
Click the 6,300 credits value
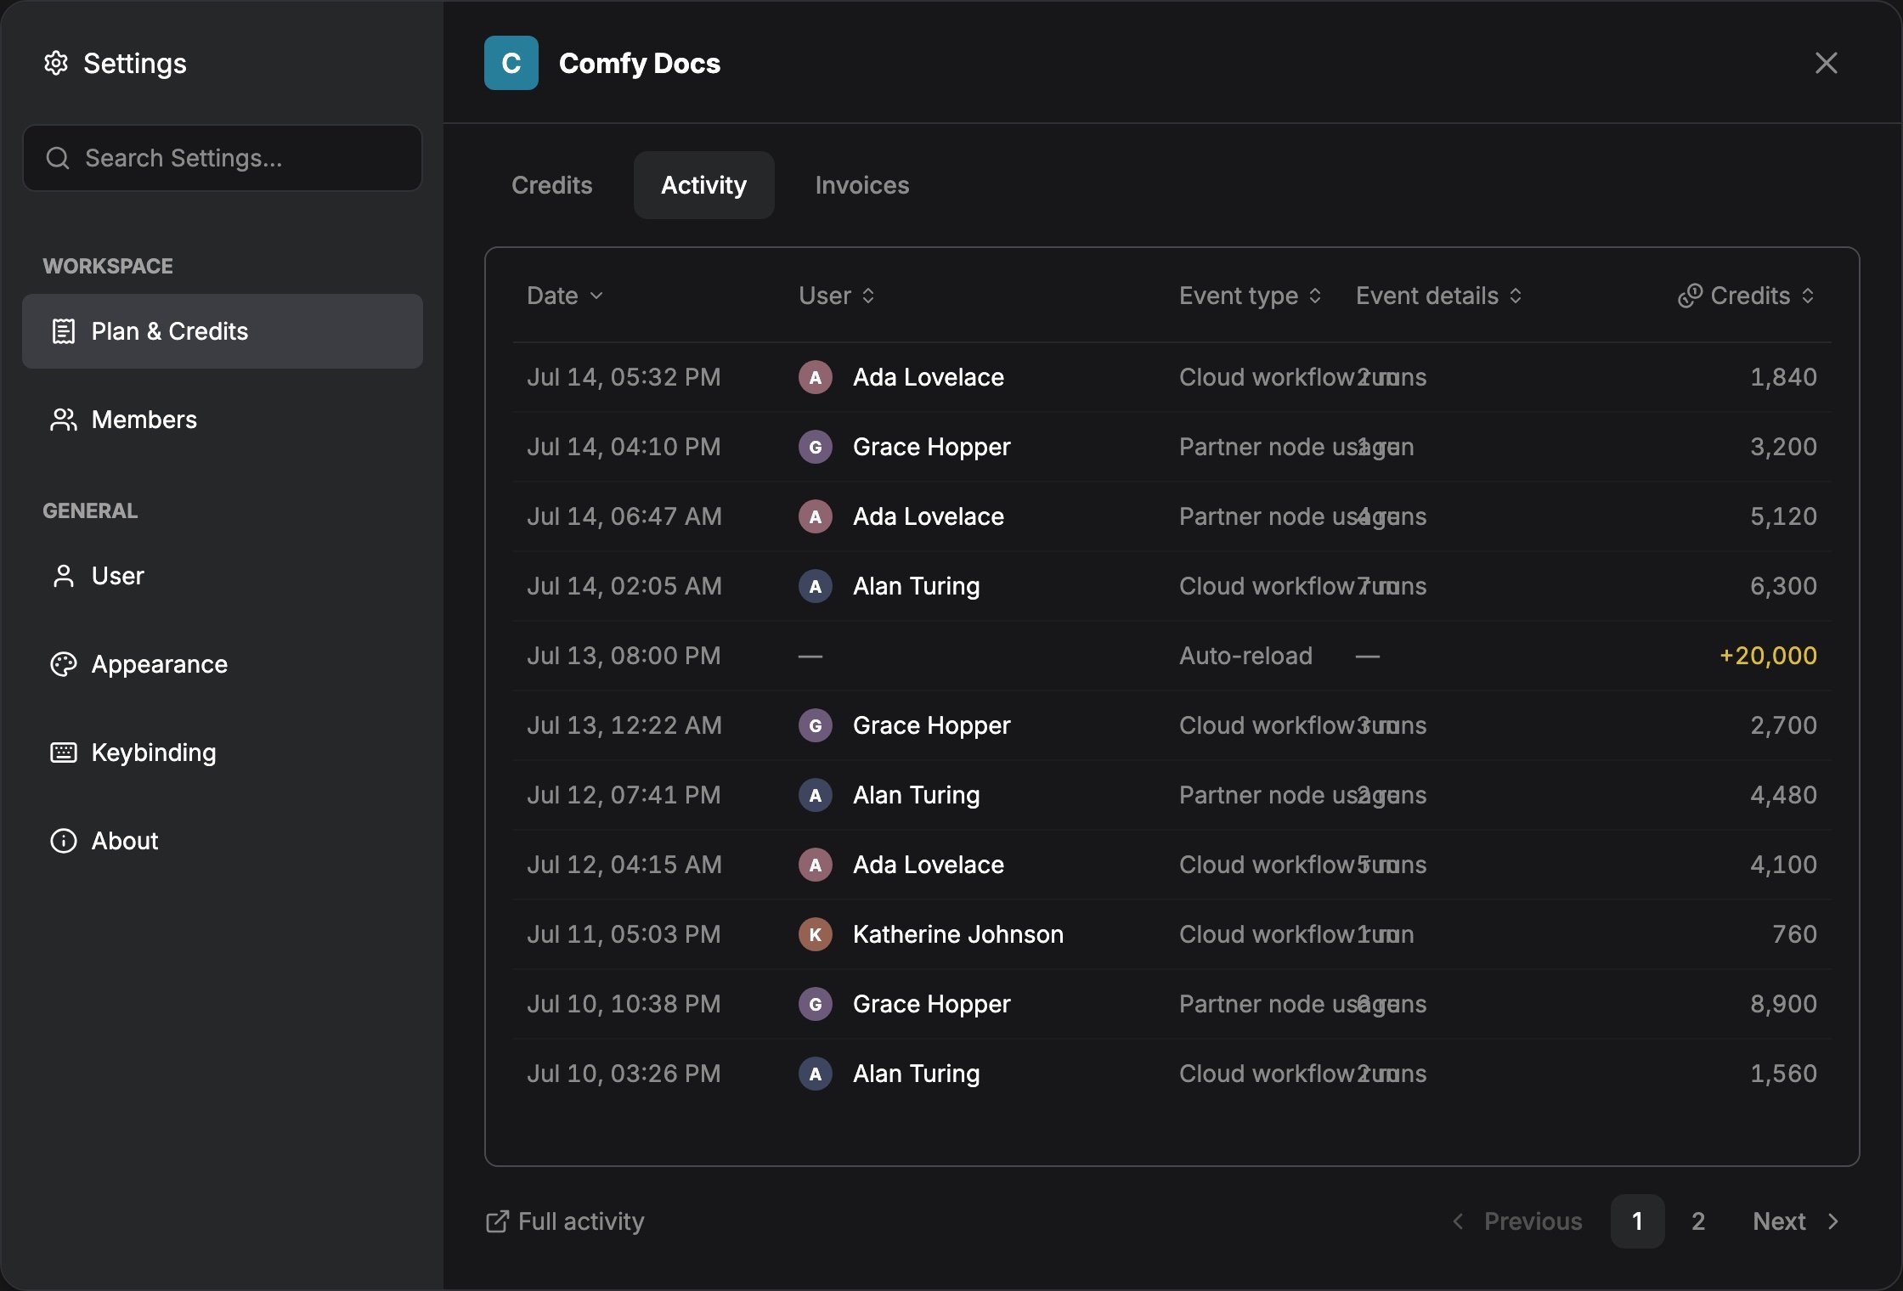1783,586
